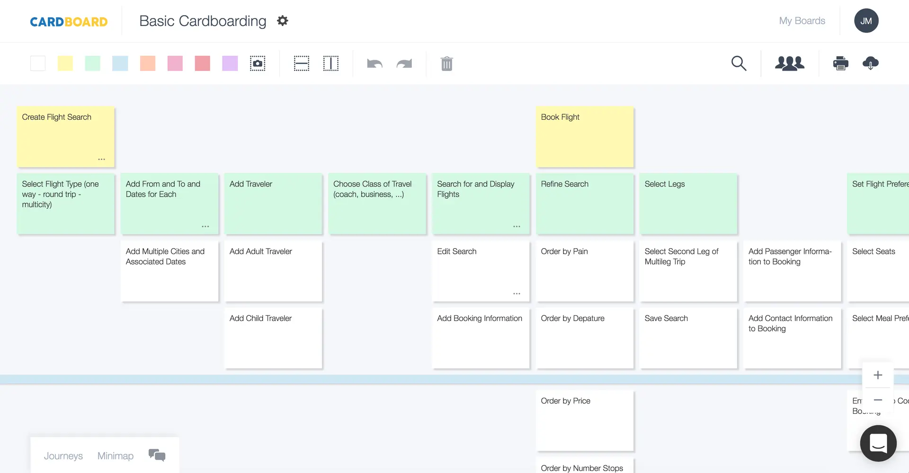Take a screenshot with the camera tool

[x=257, y=63]
